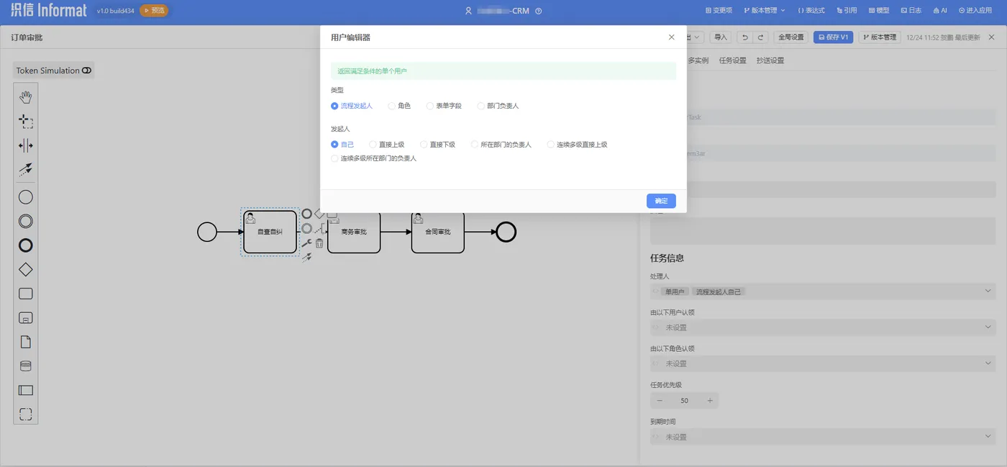
Task: Increase 任务优先级 with plus button
Action: pos(710,401)
